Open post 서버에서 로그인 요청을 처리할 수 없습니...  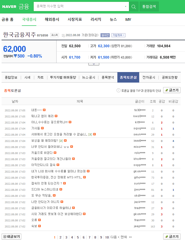(x=59, y=134)
